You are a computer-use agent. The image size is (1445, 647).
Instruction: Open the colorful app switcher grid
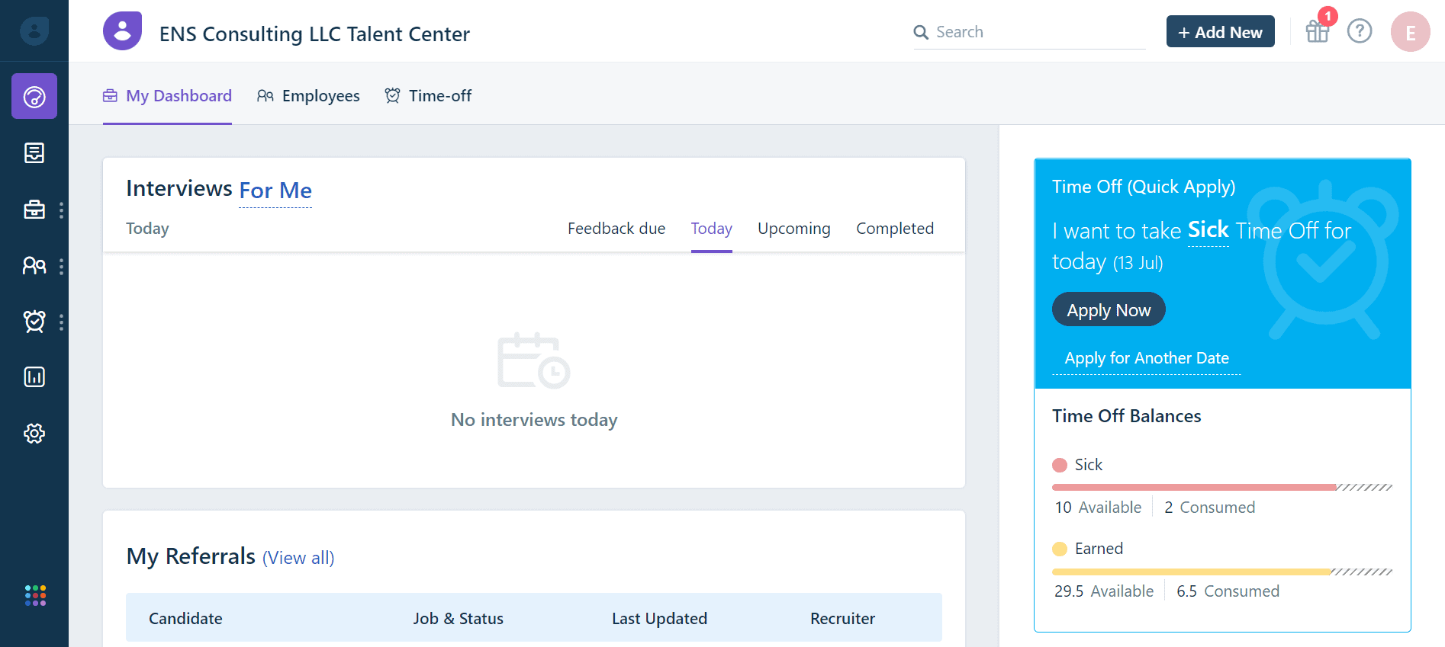pyautogui.click(x=35, y=595)
